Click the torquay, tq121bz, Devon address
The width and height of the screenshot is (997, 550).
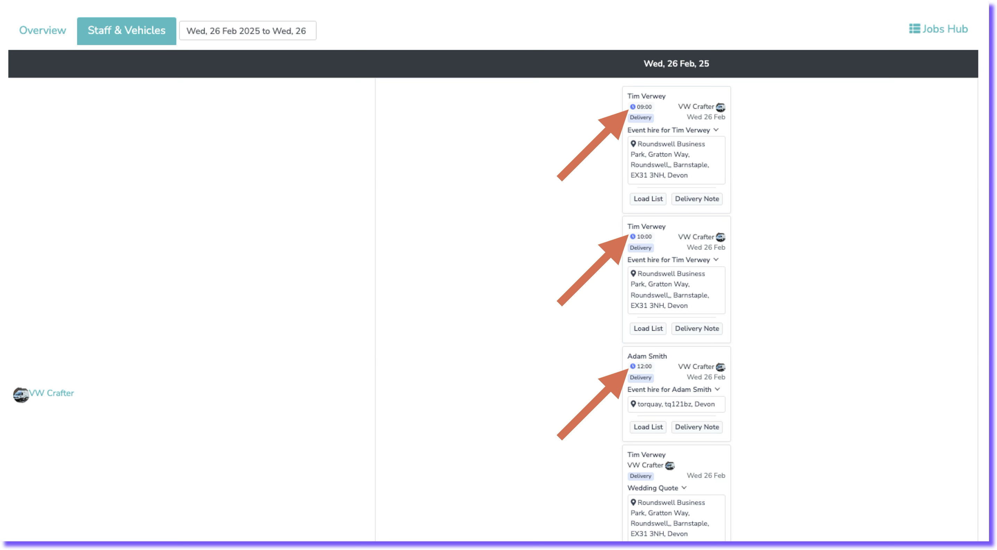point(676,404)
